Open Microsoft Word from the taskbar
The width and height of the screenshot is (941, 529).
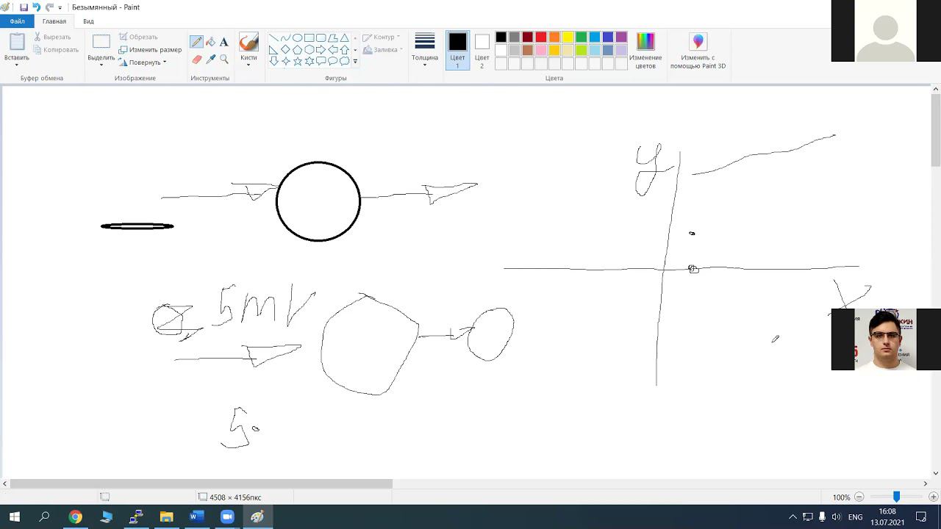coord(196,517)
